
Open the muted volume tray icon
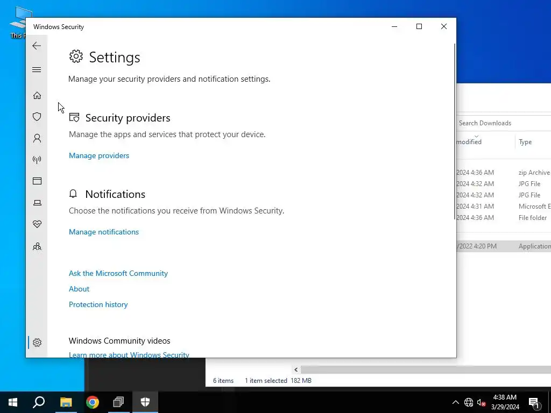click(481, 402)
